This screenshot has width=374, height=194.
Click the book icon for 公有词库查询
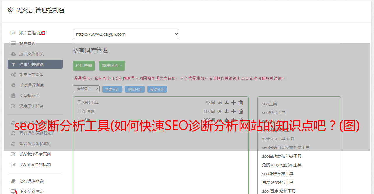13,181
